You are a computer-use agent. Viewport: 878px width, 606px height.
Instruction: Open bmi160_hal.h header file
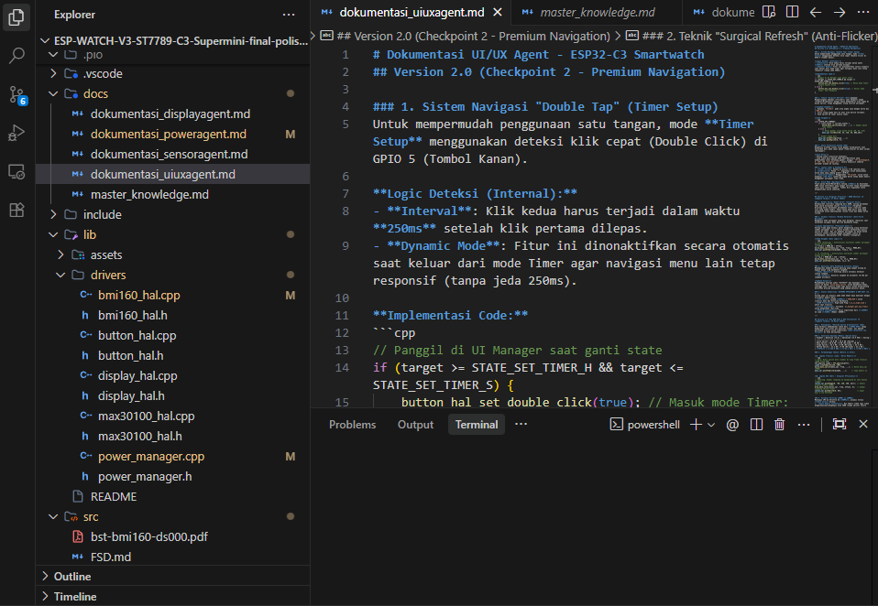(x=172, y=315)
